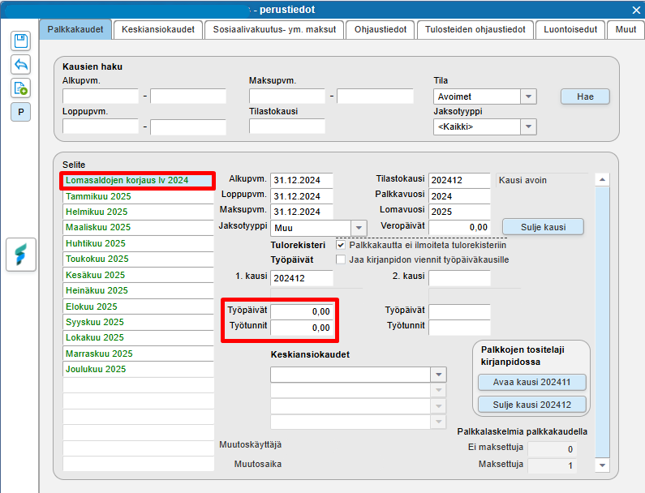Click the 2. kausi Työtunnit field
Viewport: 645px width, 493px height.
click(x=459, y=328)
